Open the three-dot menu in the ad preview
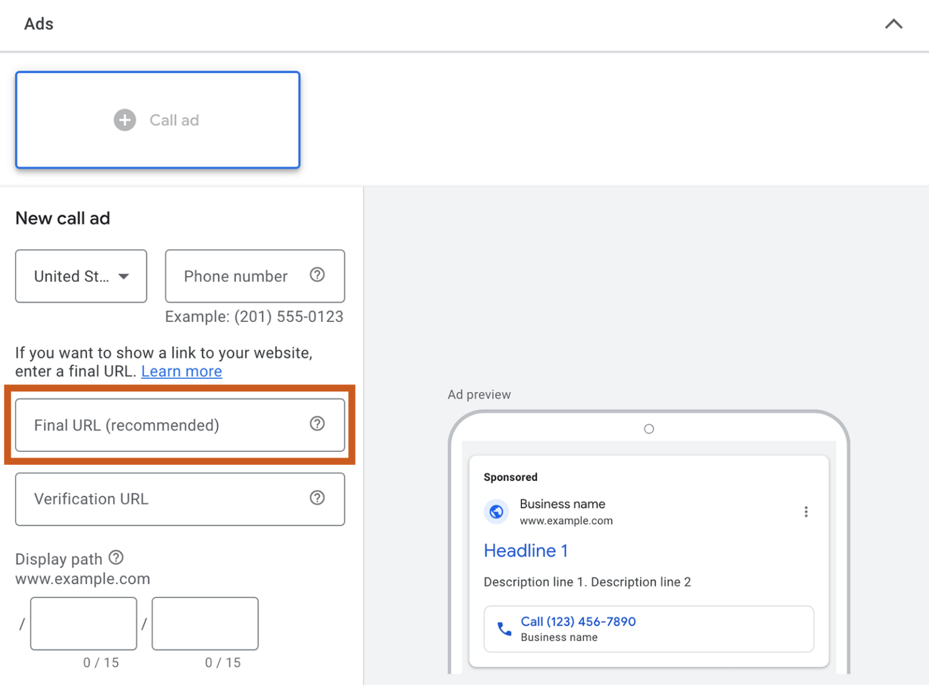 [x=806, y=511]
